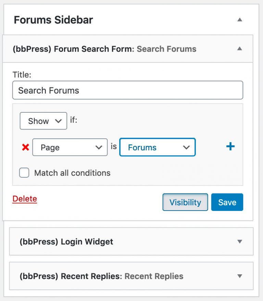Expand the Recent Replies widget arrow
The image size is (263, 301).
click(240, 276)
